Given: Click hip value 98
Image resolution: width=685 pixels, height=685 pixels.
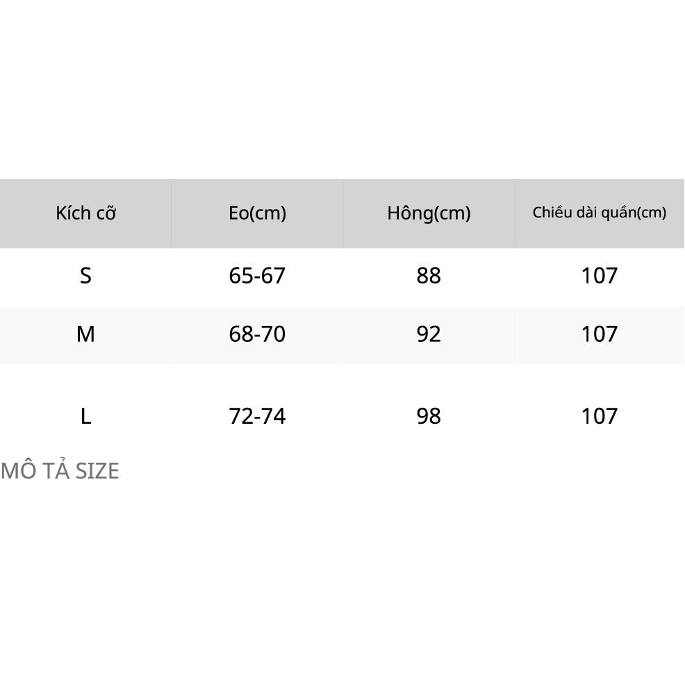Looking at the screenshot, I should pyautogui.click(x=429, y=416).
